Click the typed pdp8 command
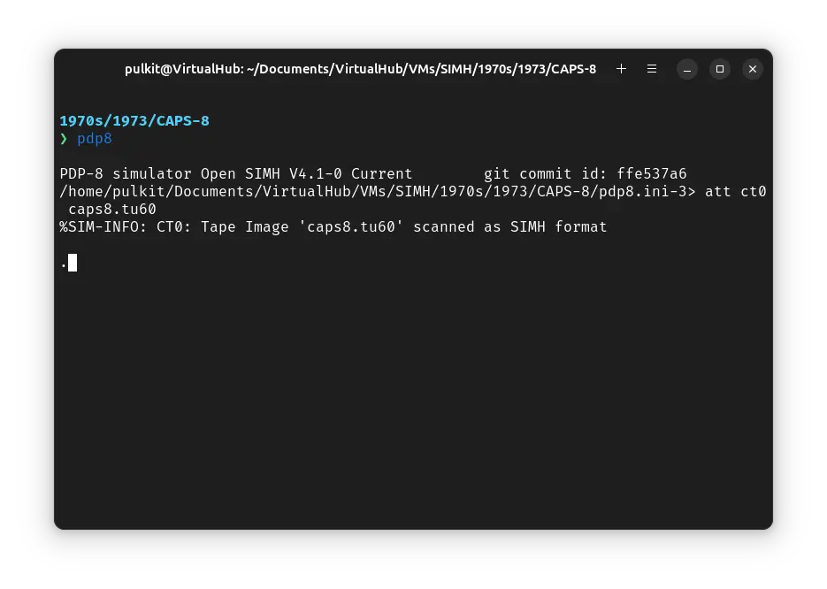This screenshot has height=589, width=827. click(95, 139)
